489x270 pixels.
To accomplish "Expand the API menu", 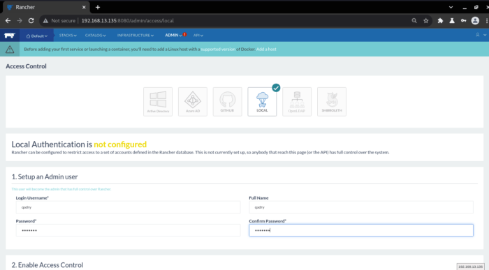I will [x=198, y=35].
